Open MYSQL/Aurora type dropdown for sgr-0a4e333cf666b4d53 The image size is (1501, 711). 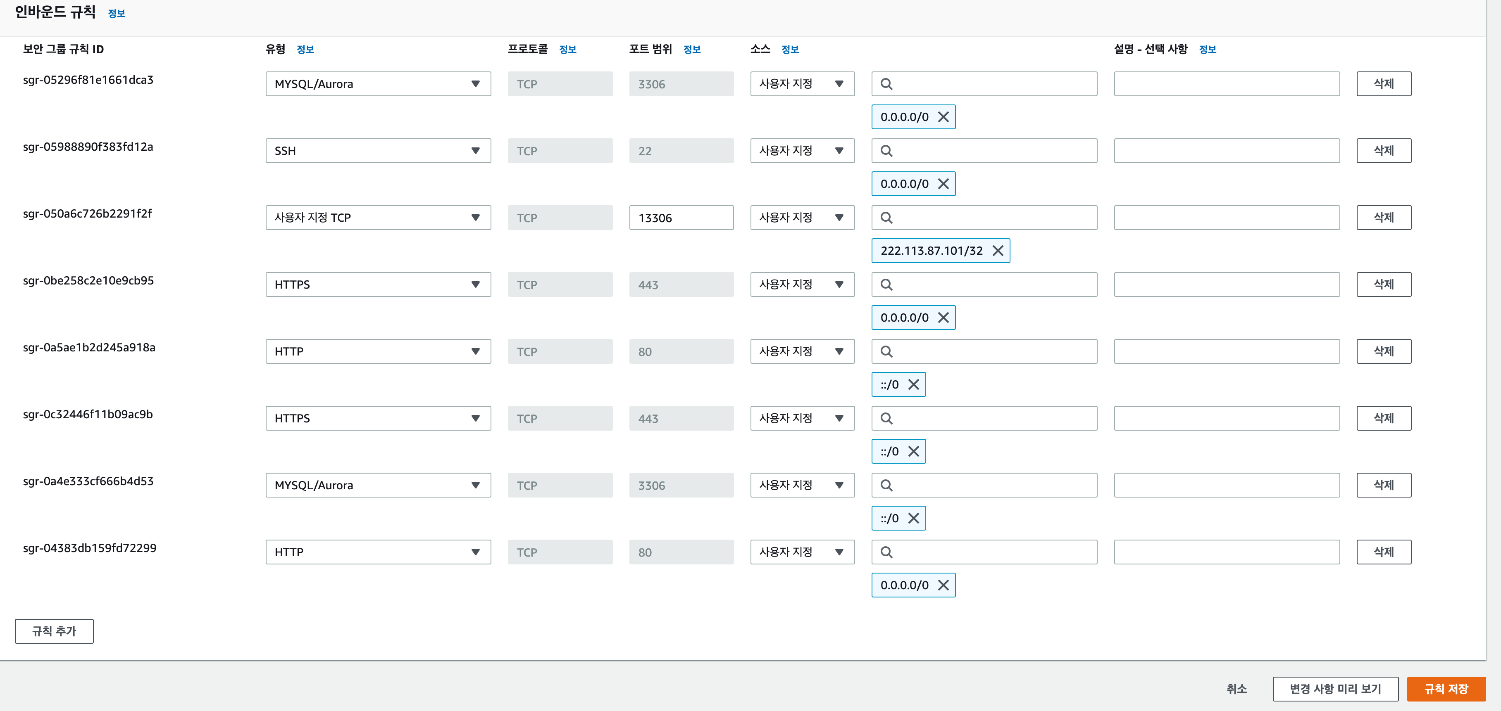378,485
